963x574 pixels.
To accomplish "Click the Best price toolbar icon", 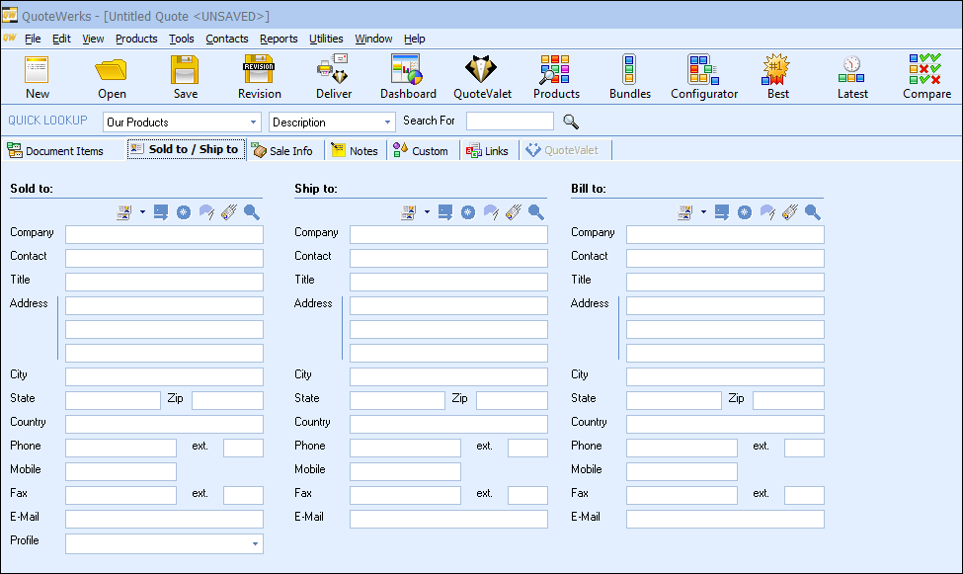I will tap(777, 76).
